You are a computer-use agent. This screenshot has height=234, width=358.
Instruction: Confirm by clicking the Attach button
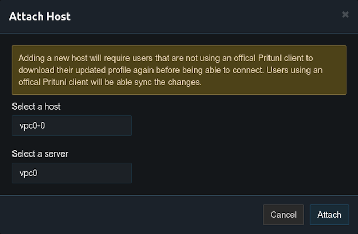click(329, 215)
